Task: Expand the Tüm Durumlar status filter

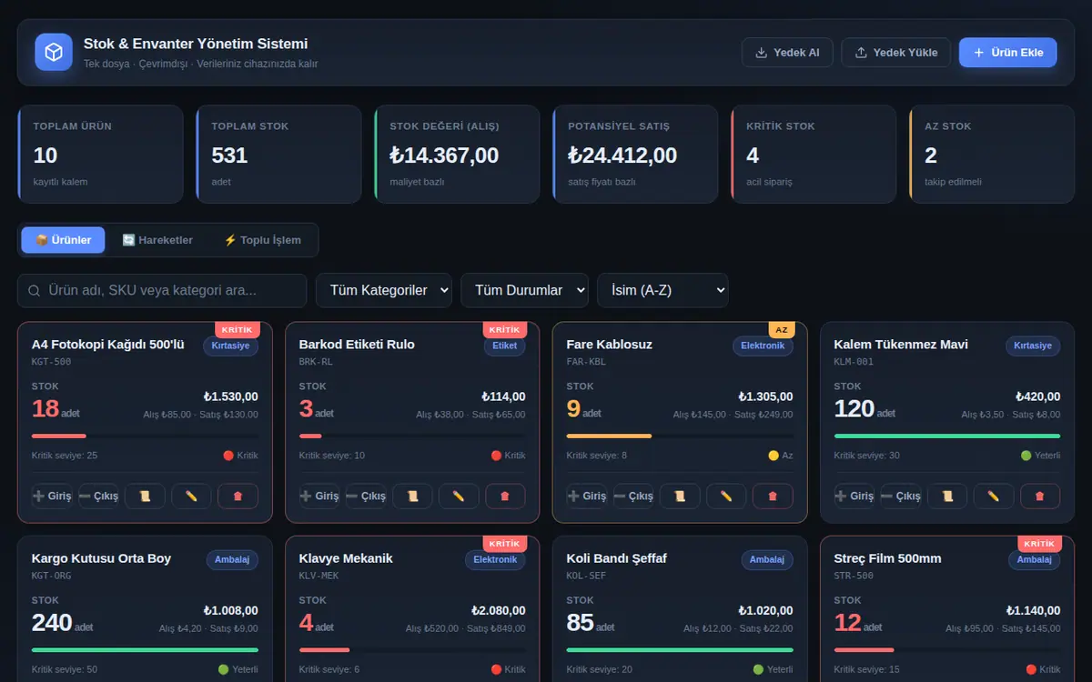Action: (524, 290)
